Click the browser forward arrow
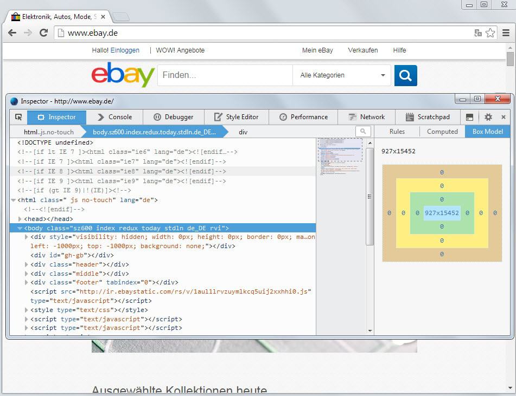The width and height of the screenshot is (516, 396). [x=28, y=33]
